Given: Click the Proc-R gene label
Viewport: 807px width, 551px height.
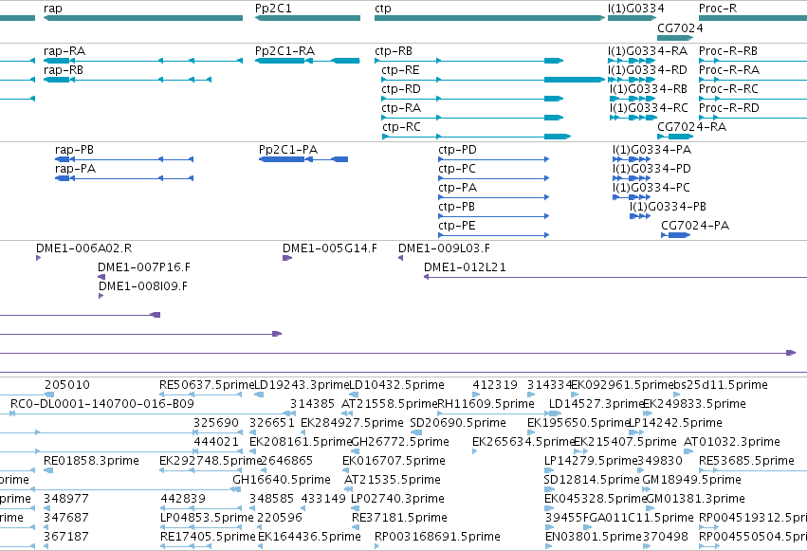Looking at the screenshot, I should pos(718,9).
